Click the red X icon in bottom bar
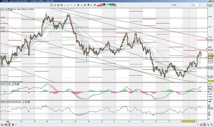Image resolution: width=214 pixels, height=127 pixels. (x=9, y=125)
